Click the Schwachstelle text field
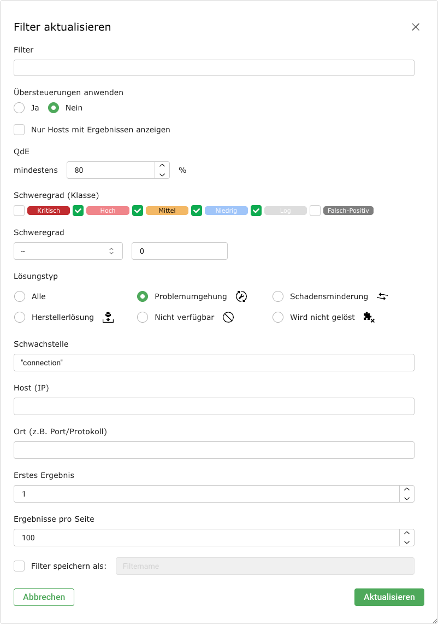 (x=214, y=363)
